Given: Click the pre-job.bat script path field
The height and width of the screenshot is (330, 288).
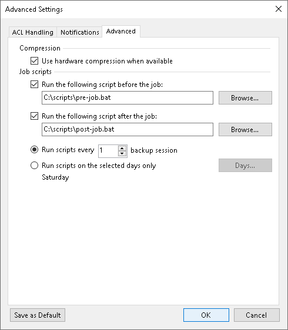Looking at the screenshot, I should point(128,97).
